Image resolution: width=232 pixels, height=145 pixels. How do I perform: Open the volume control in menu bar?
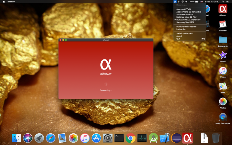click(186, 2)
